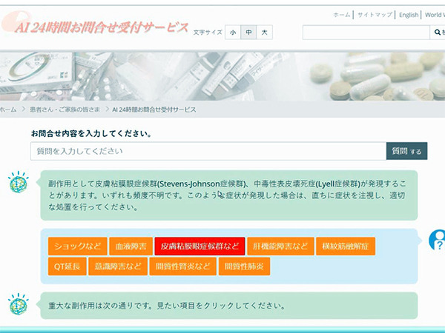445x333 pixels.
Task: Choose the 血液障害 option
Action: pyautogui.click(x=131, y=246)
